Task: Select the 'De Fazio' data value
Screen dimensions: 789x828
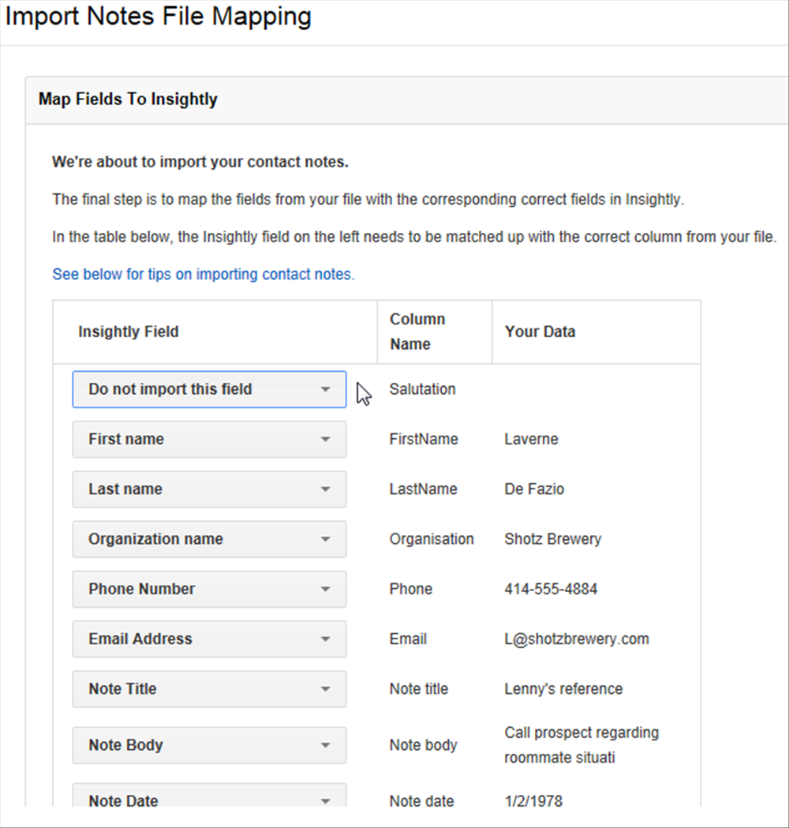Action: pos(534,489)
